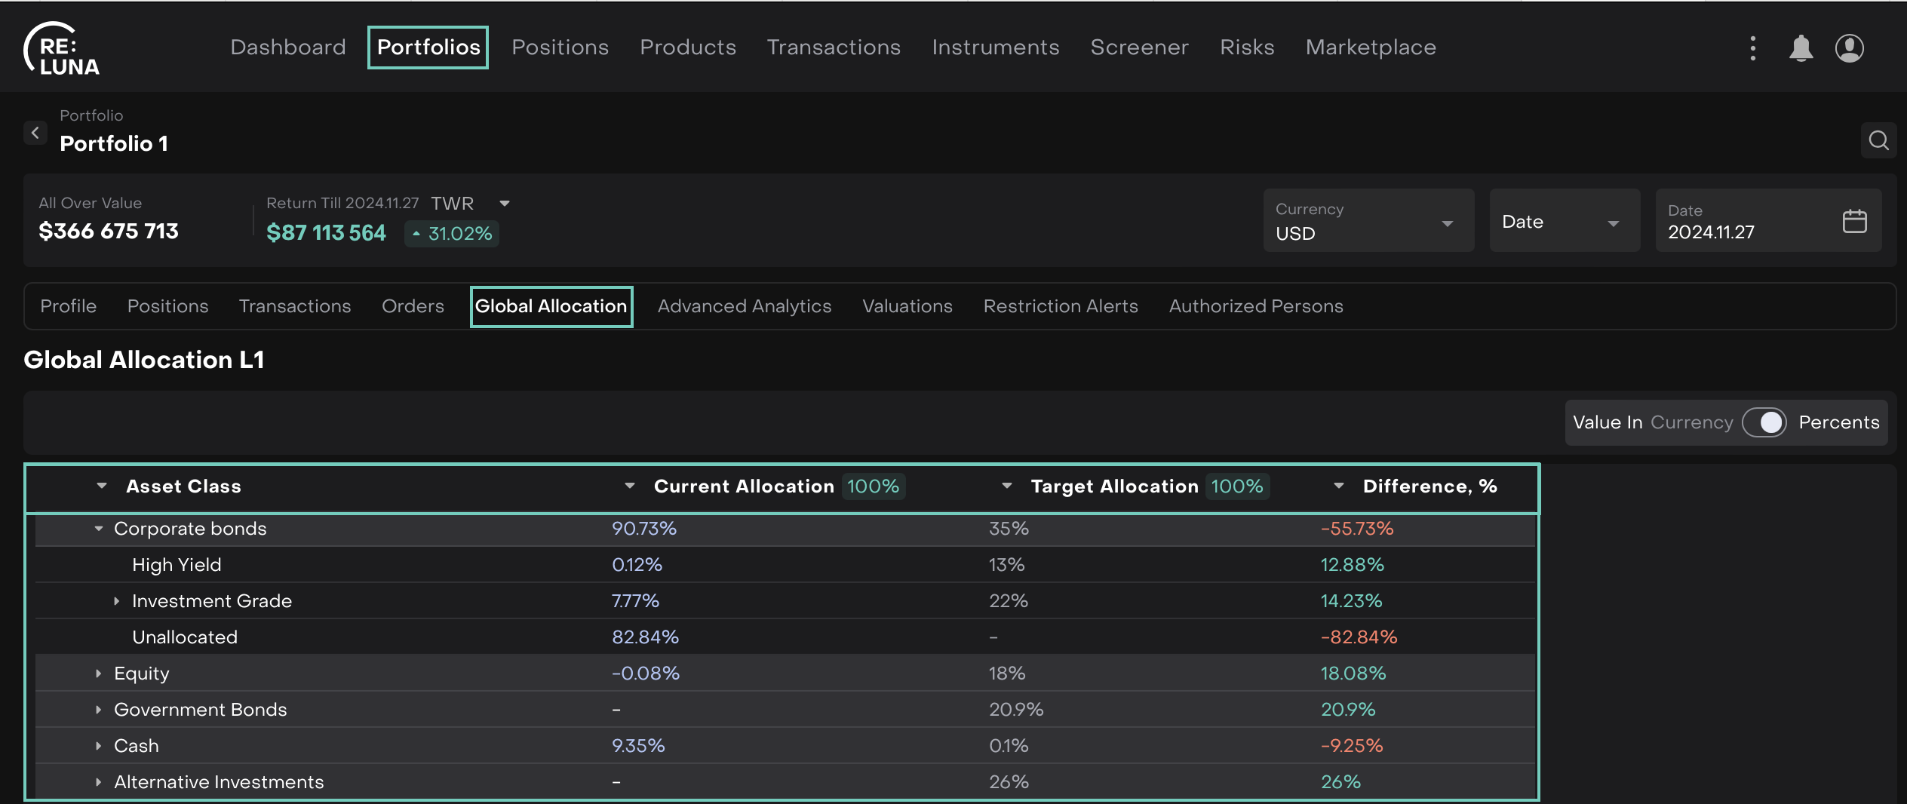Screen dimensions: 1907x804
Task: Go back using the portfolio back arrow
Action: click(x=35, y=133)
